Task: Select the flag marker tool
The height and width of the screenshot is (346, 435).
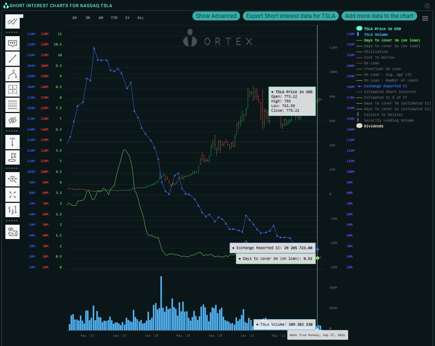Action: (13, 157)
